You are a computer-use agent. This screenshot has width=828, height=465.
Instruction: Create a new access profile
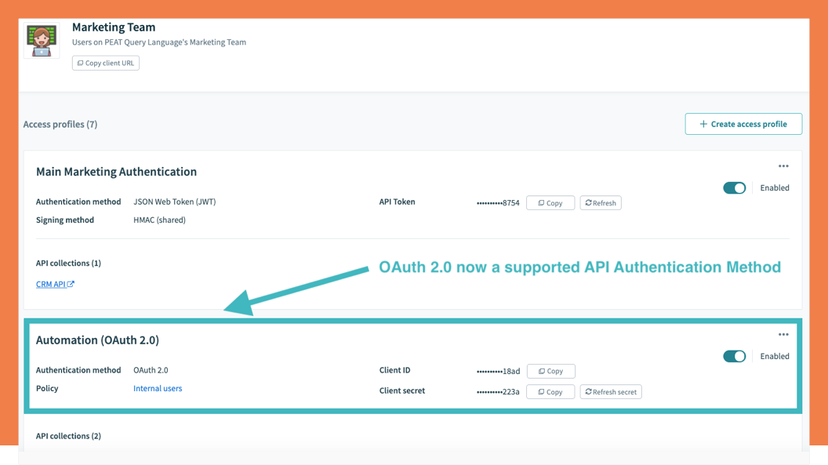pos(743,124)
